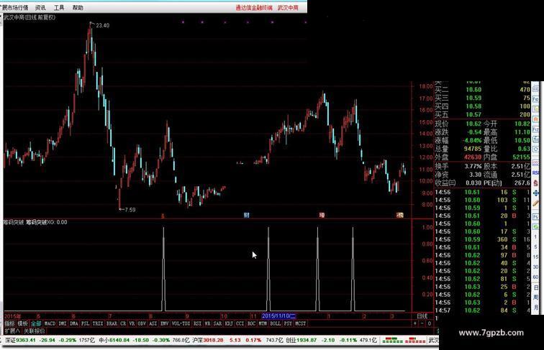Click the 换手 3.77% value
The height and width of the screenshot is (350, 544).
click(473, 166)
